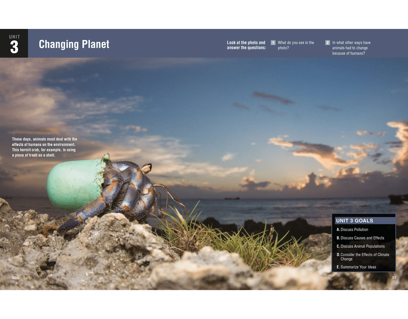Image resolution: width=408 pixels, height=319 pixels.
Task: Click the black Unit 3 number box
Action: [x=14, y=44]
